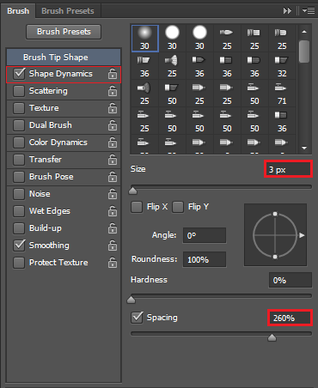Open the Transfer settings label
This screenshot has height=388, width=318.
pos(46,160)
